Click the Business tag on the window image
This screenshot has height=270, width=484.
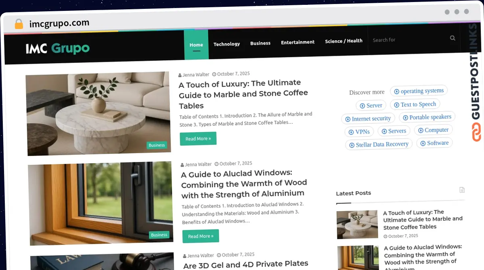coord(159,235)
